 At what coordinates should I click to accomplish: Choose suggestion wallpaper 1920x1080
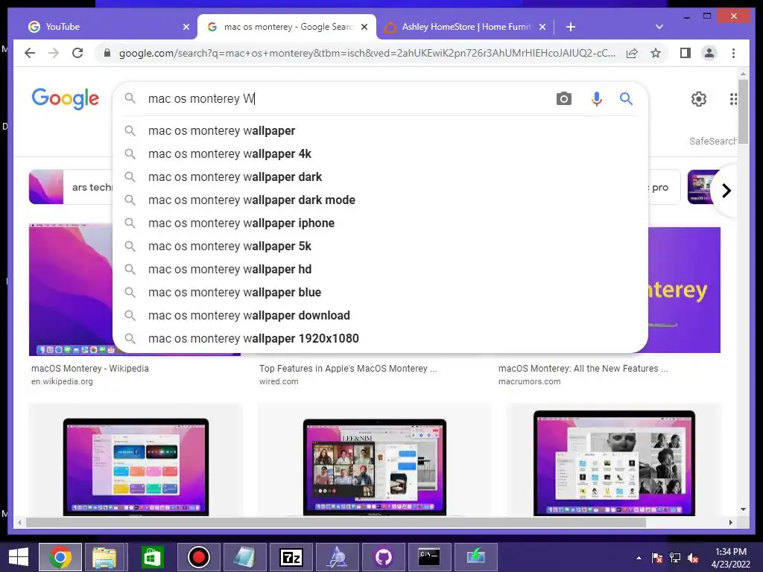tap(380, 339)
